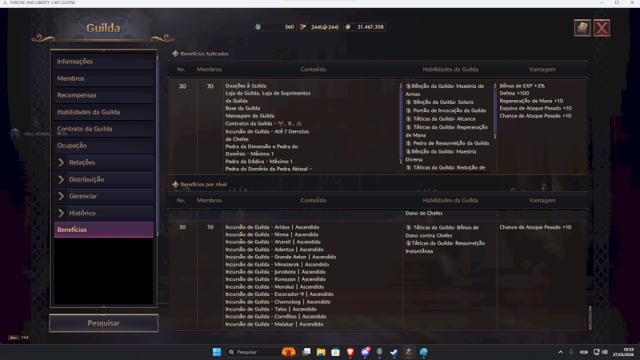Switch to the Throne and Liberty taskbar icon

coord(409,352)
